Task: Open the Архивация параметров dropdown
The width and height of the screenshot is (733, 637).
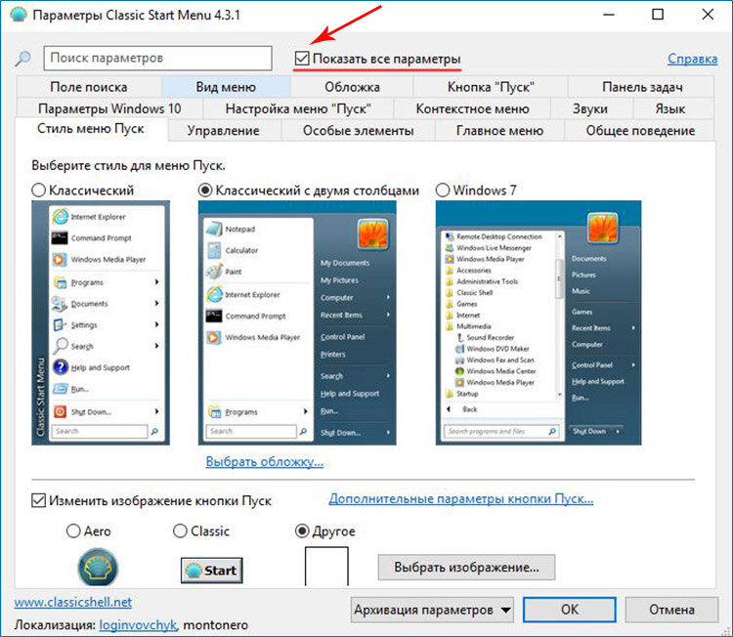Action: [x=432, y=610]
